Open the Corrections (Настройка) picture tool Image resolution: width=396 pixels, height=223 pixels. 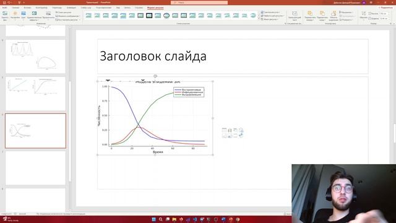[x=15, y=15]
